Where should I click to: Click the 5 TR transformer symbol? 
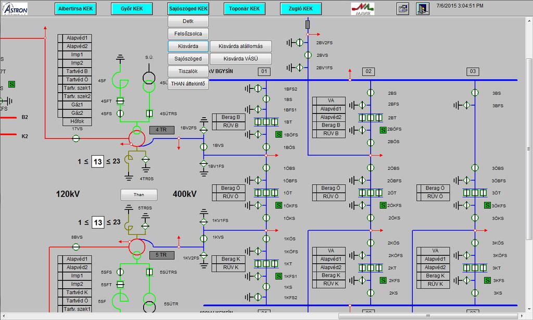point(137,247)
